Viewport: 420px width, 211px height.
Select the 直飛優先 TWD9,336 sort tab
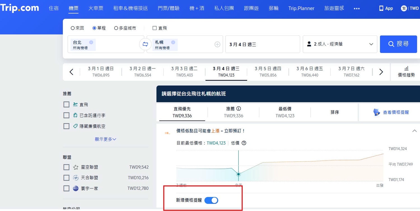[182, 112]
